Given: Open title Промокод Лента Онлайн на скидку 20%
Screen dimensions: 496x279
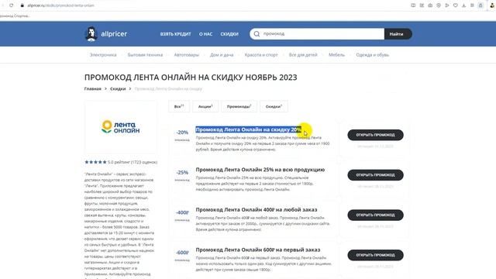Looking at the screenshot, I should click(248, 129).
